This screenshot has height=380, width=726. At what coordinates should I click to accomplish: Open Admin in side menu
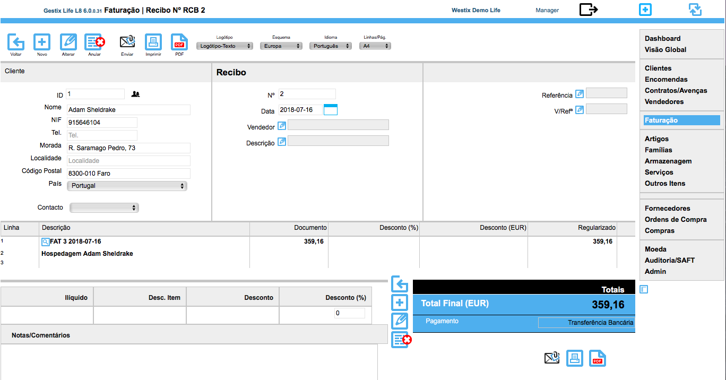click(655, 271)
